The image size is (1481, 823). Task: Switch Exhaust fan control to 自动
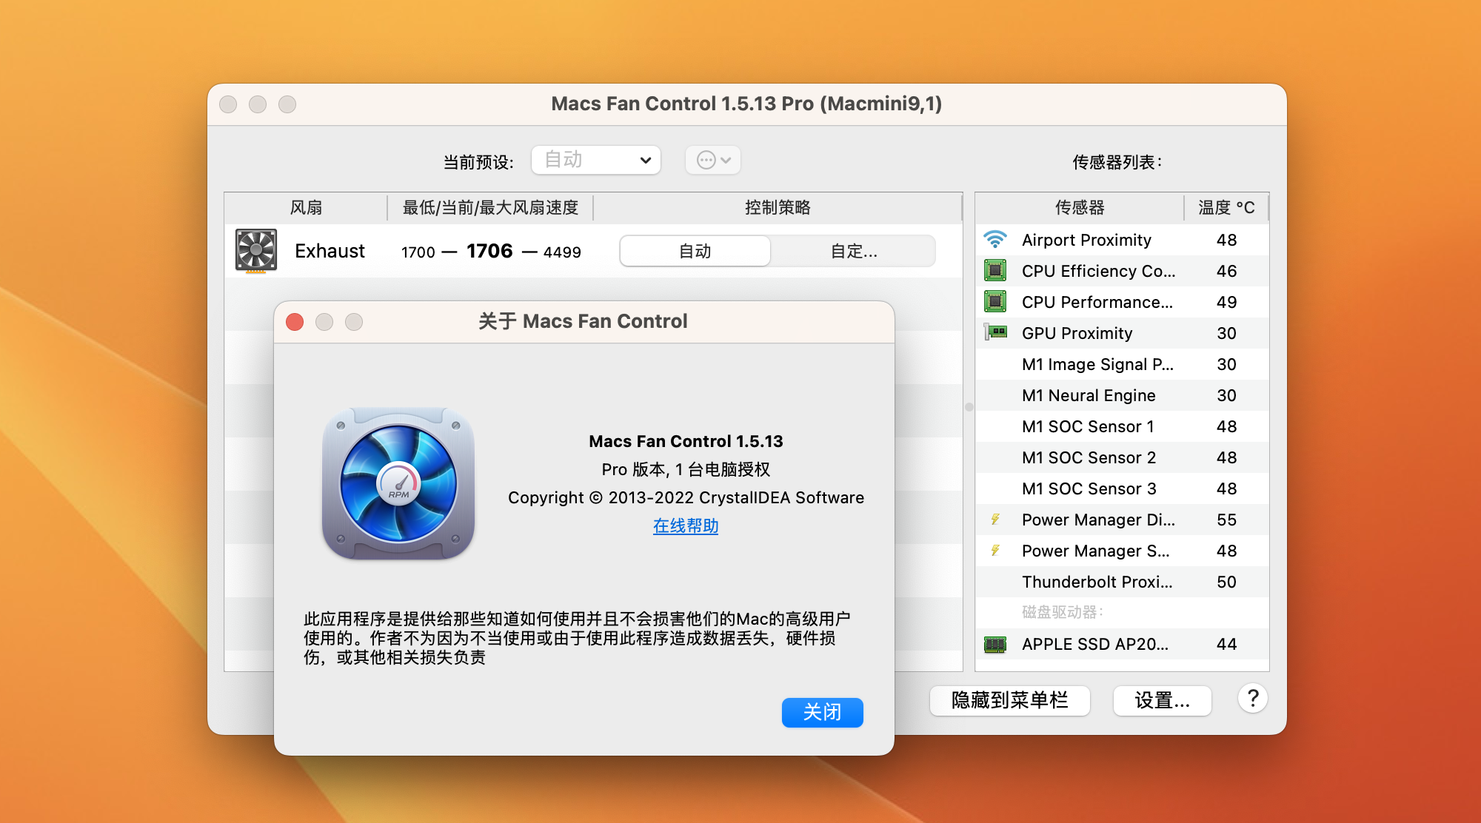695,252
